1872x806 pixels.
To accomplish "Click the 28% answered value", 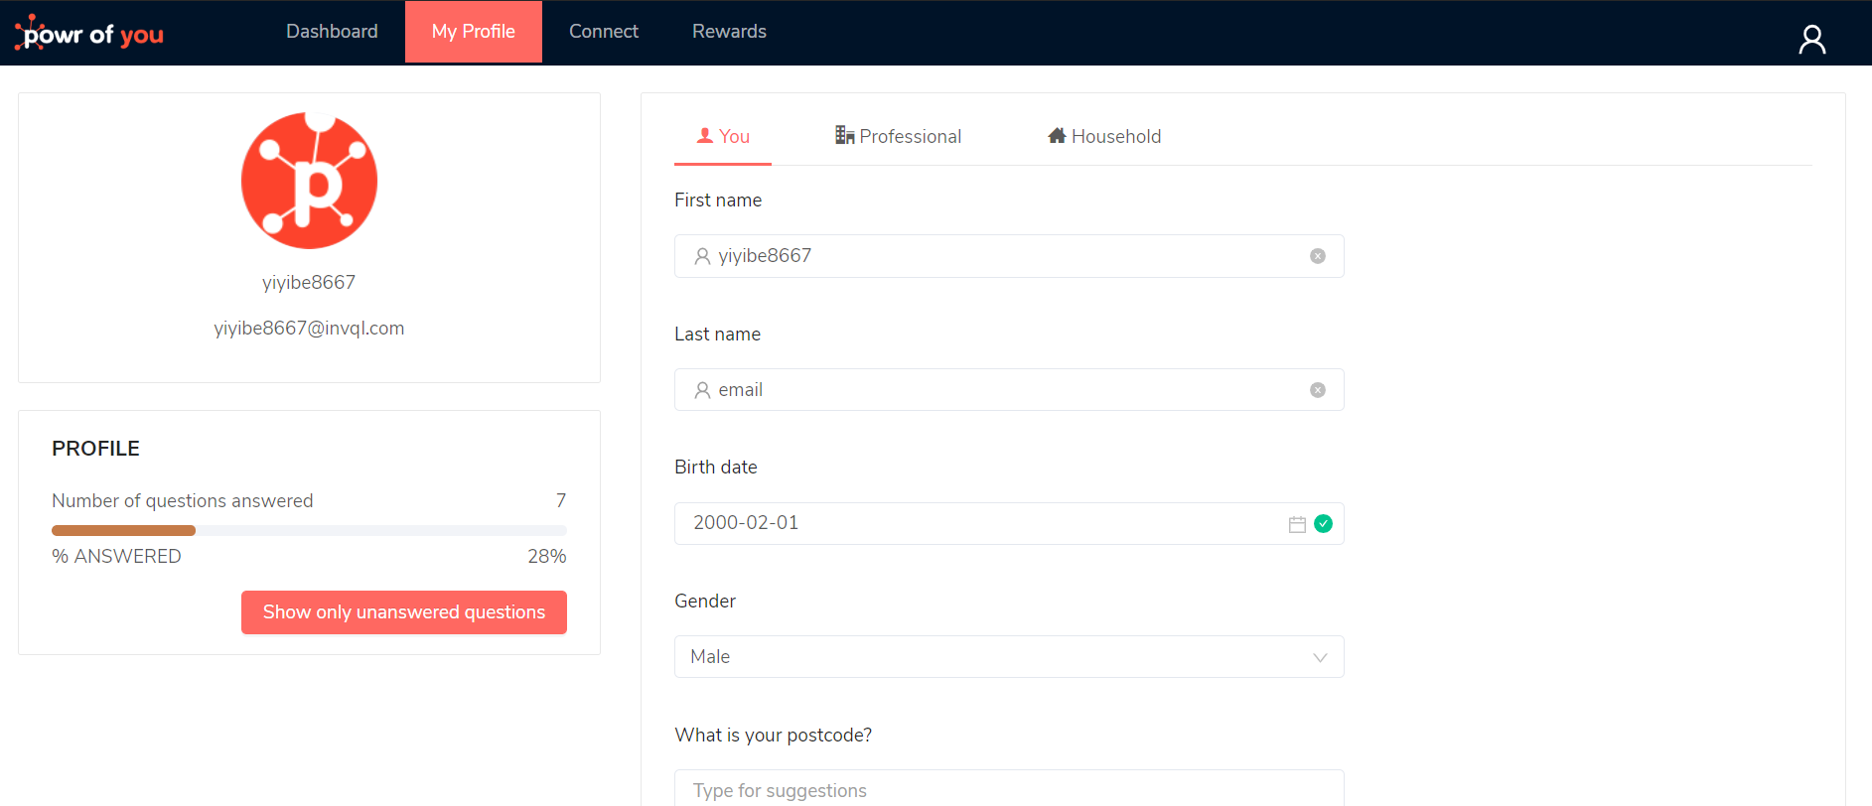I will 547,557.
